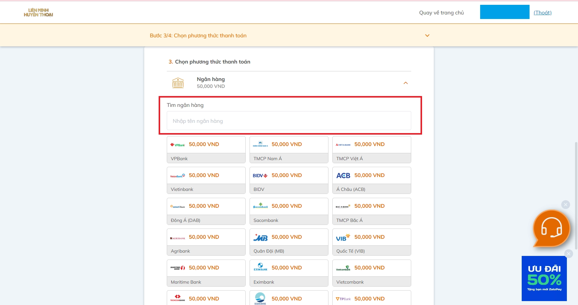The height and width of the screenshot is (305, 578).
Task: Dismiss the ZaloPay Ưu đãi 50% banner
Action: [x=568, y=254]
